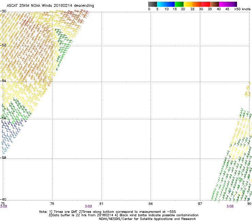The height and width of the screenshot is (221, 252).
Task: Click the red 30-35 knots legend segment
Action: [206, 4]
